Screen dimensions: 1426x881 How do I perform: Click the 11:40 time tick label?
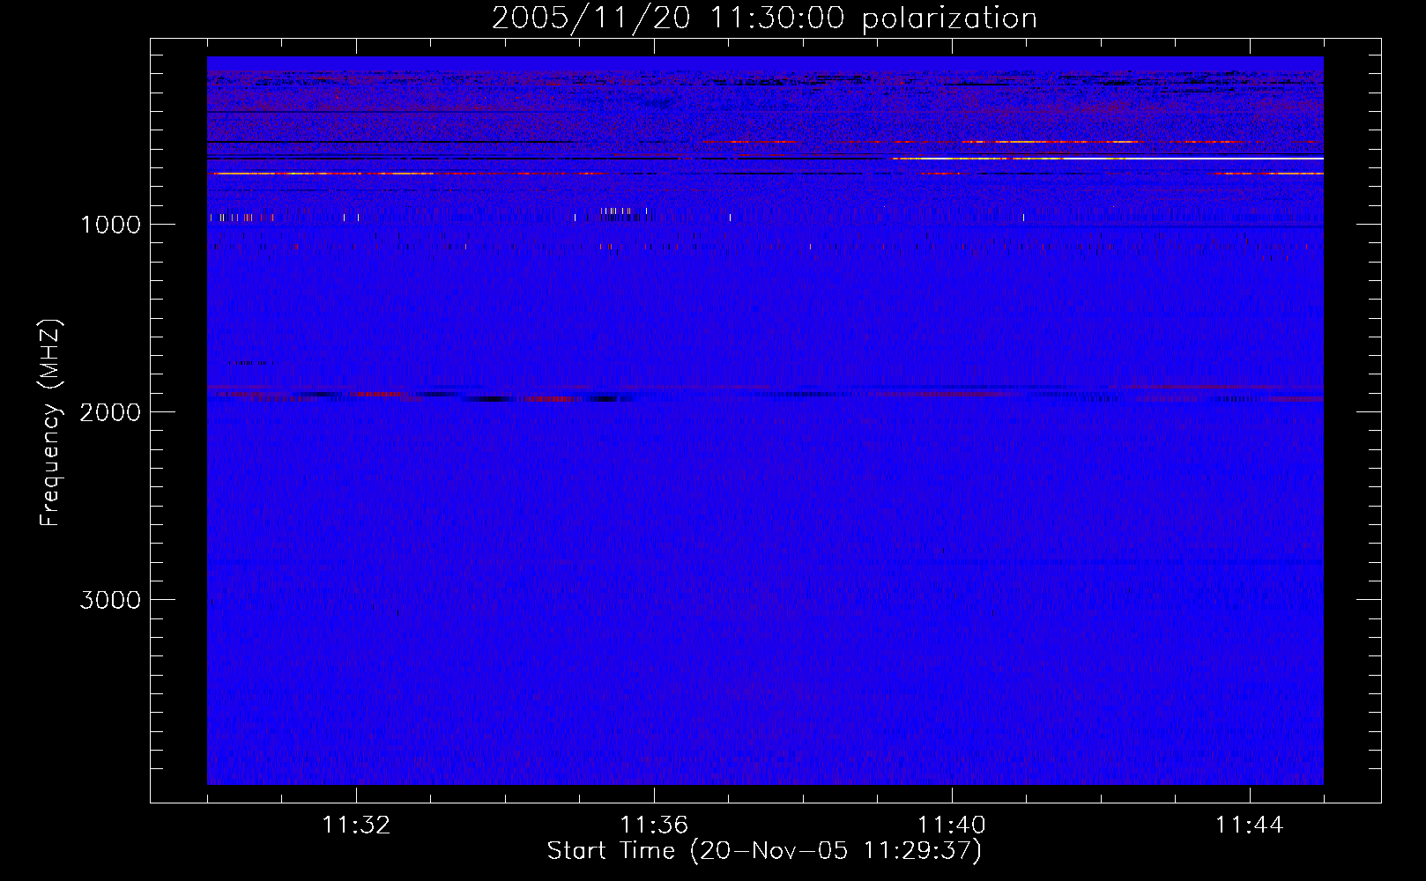click(952, 825)
